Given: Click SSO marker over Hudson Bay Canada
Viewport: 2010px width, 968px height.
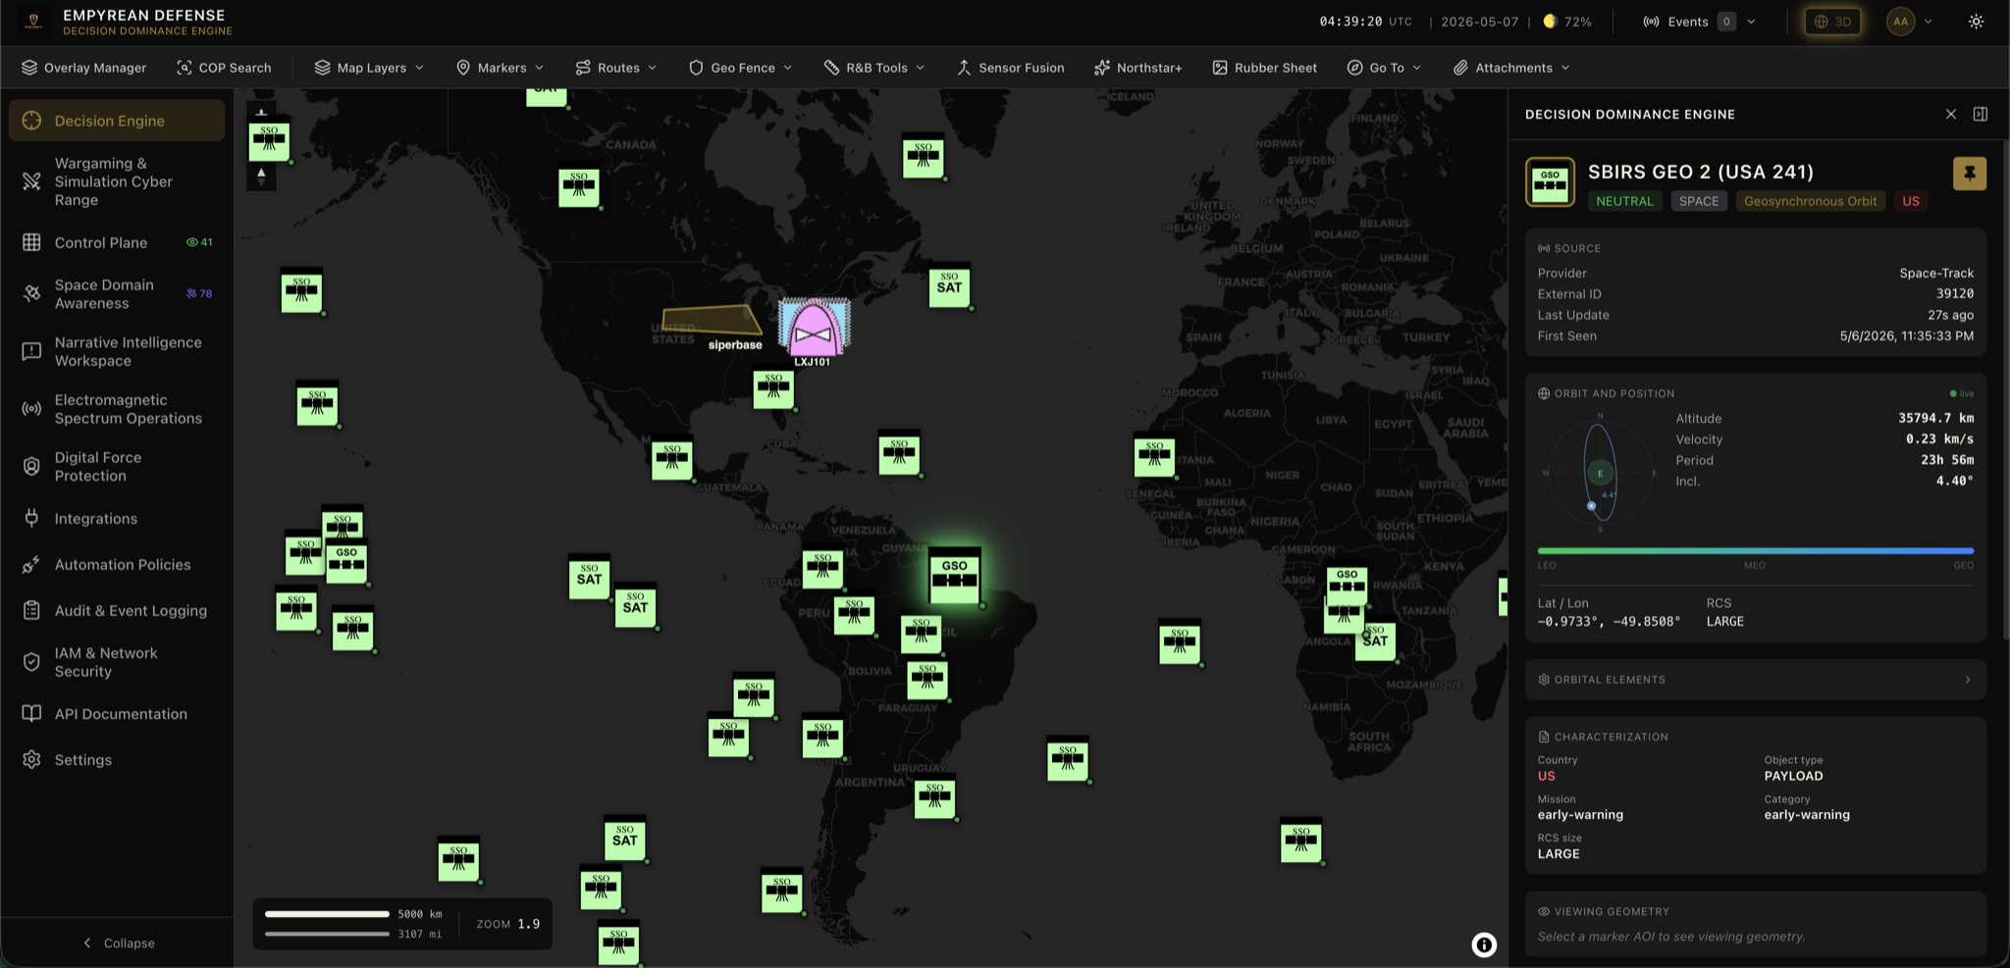Looking at the screenshot, I should pyautogui.click(x=579, y=185).
